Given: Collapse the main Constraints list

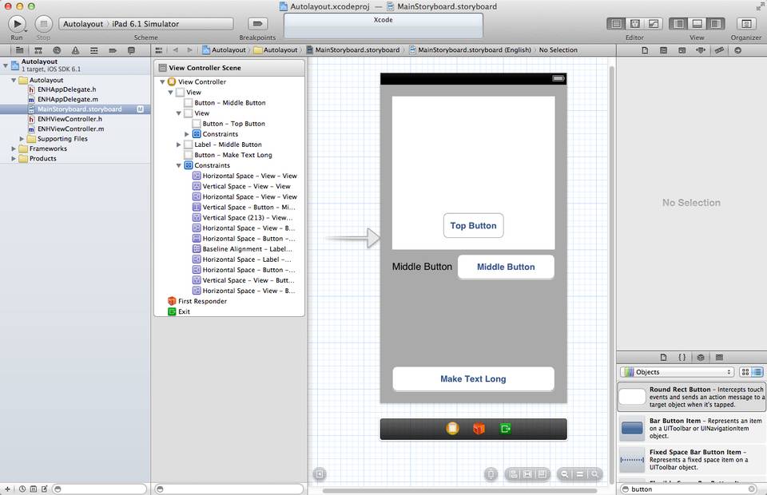Looking at the screenshot, I should pyautogui.click(x=178, y=165).
